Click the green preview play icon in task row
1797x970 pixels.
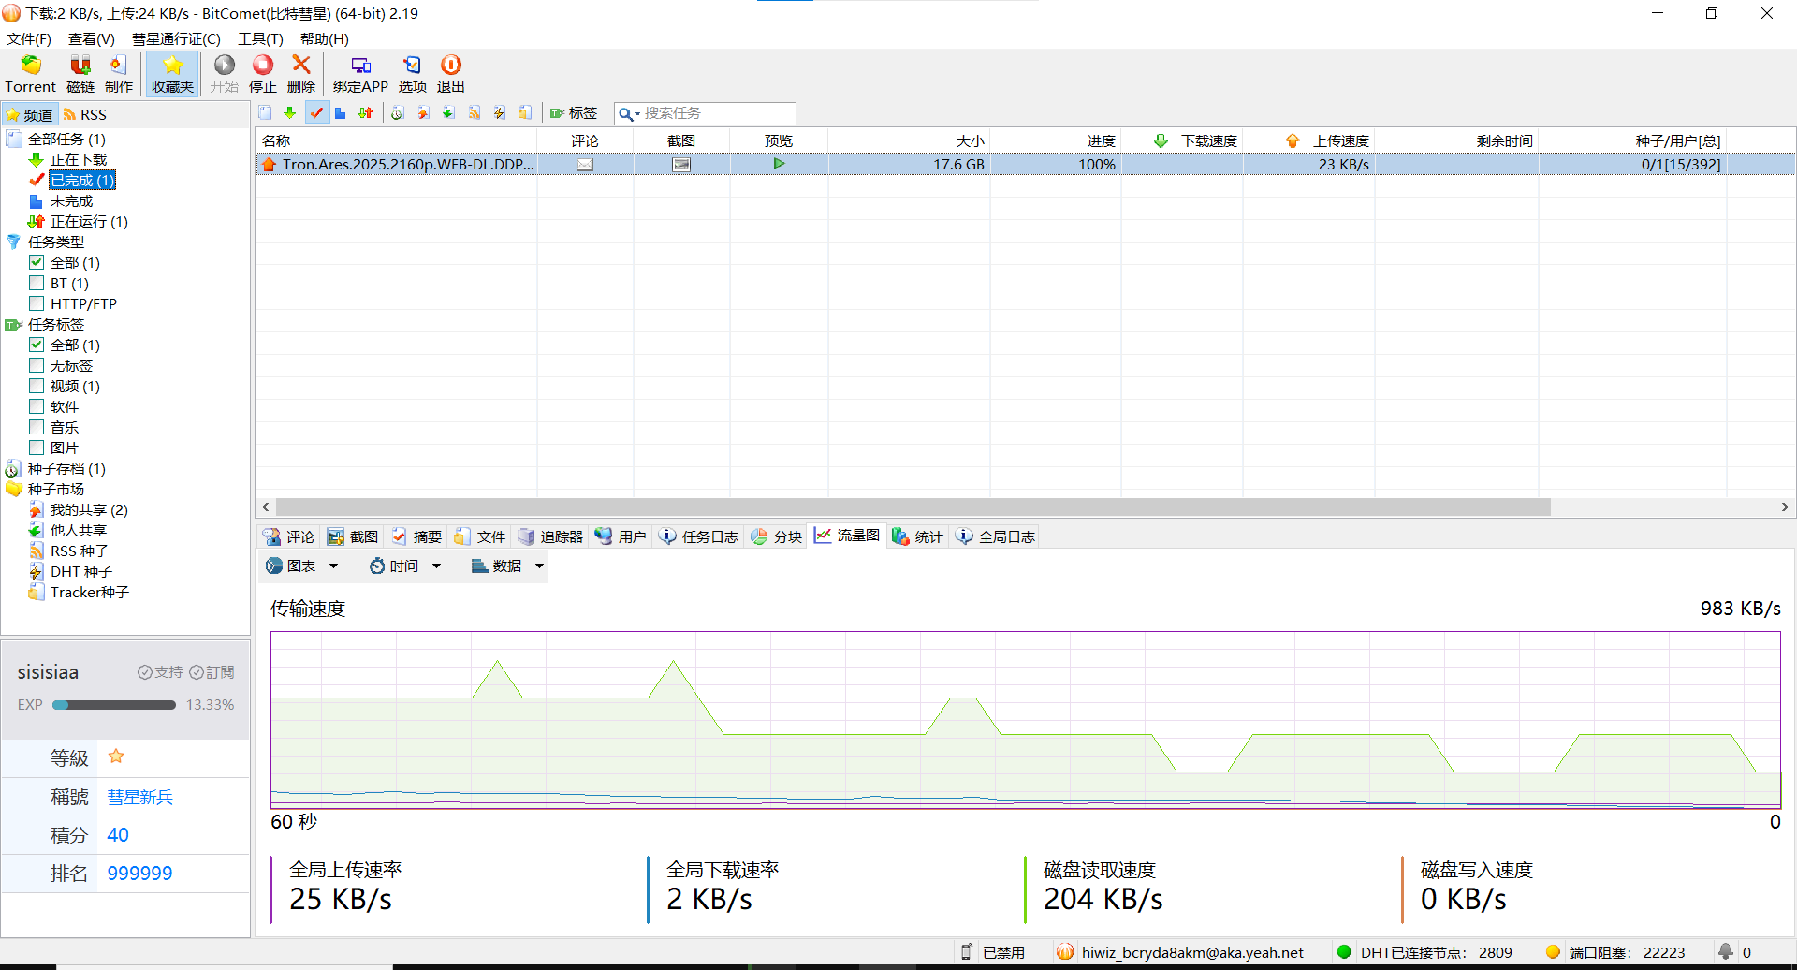(x=779, y=164)
